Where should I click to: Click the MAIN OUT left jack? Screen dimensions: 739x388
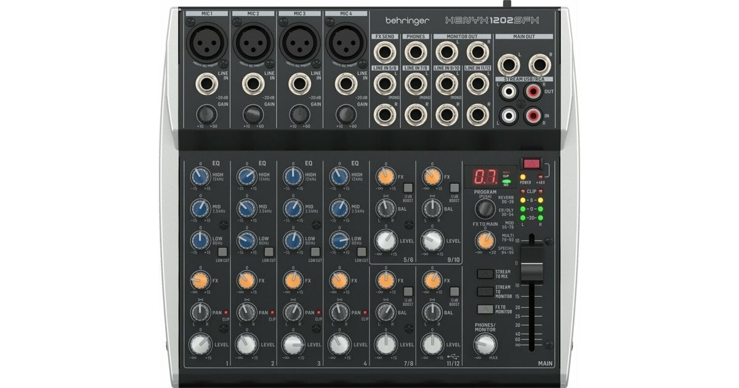tap(509, 64)
